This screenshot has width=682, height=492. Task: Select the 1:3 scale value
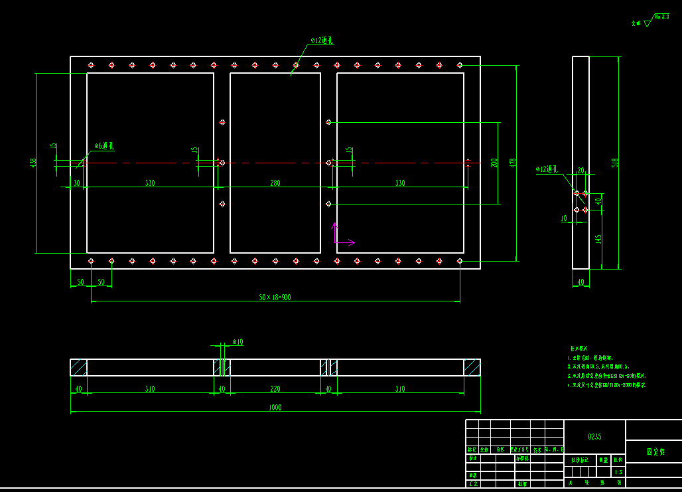[618, 472]
